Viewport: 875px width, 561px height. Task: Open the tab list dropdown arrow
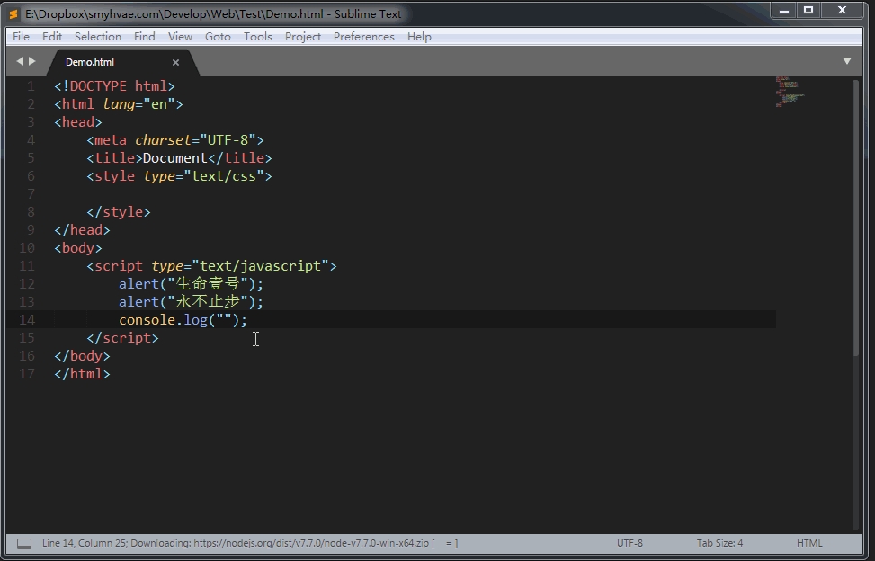(x=846, y=61)
